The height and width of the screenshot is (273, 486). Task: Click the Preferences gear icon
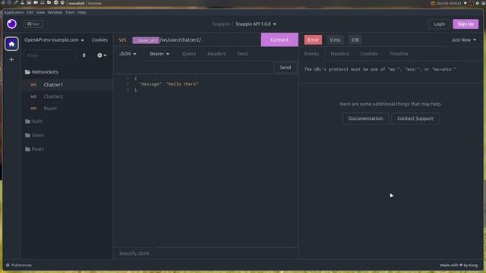pos(8,265)
